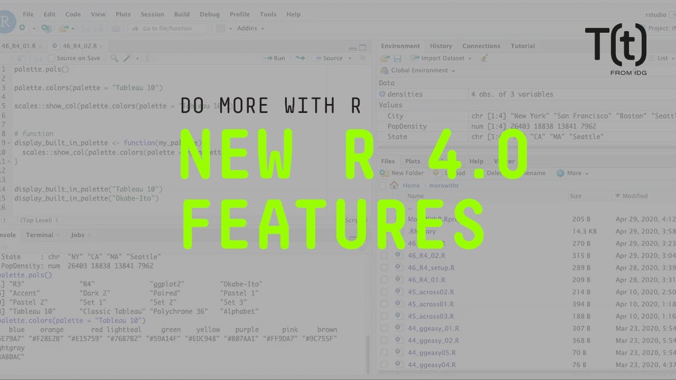Image resolution: width=676 pixels, height=380 pixels.
Task: Click the file icon beside 46_R4_setup.R
Action: coord(400,268)
